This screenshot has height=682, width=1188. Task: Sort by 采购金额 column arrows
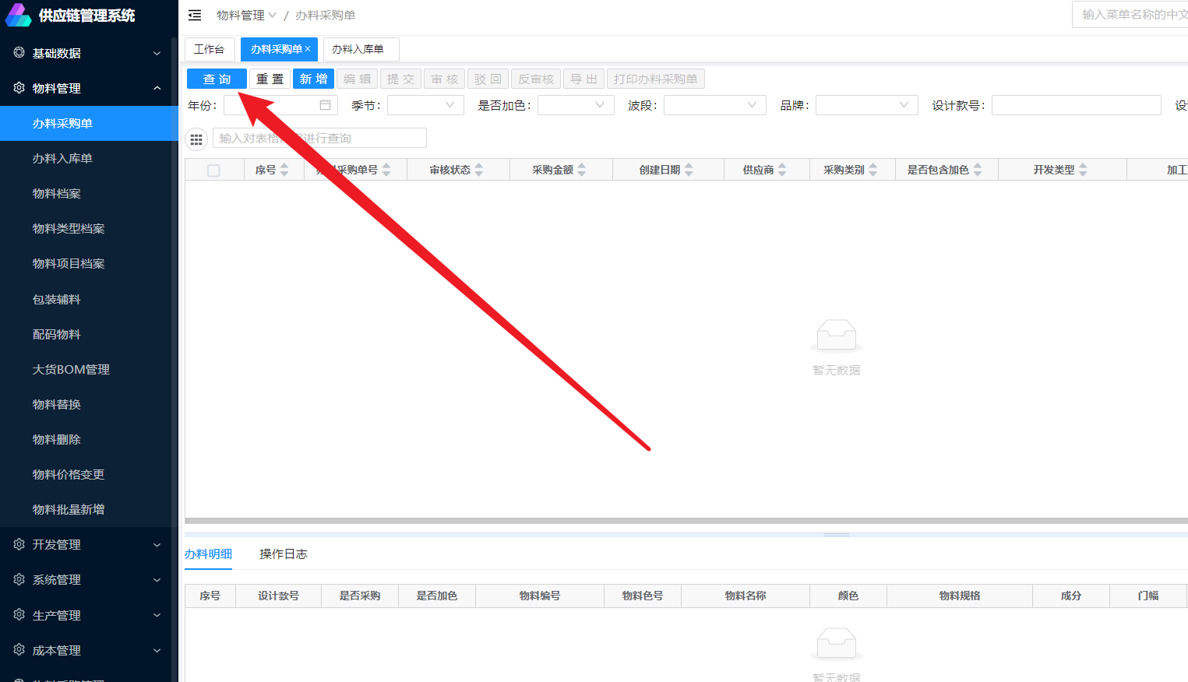click(x=582, y=170)
